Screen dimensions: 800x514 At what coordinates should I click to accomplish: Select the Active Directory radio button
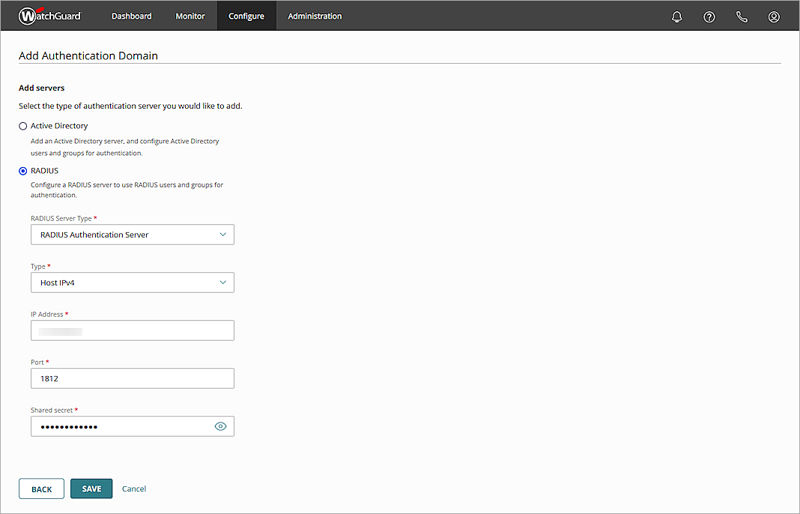pyautogui.click(x=22, y=126)
